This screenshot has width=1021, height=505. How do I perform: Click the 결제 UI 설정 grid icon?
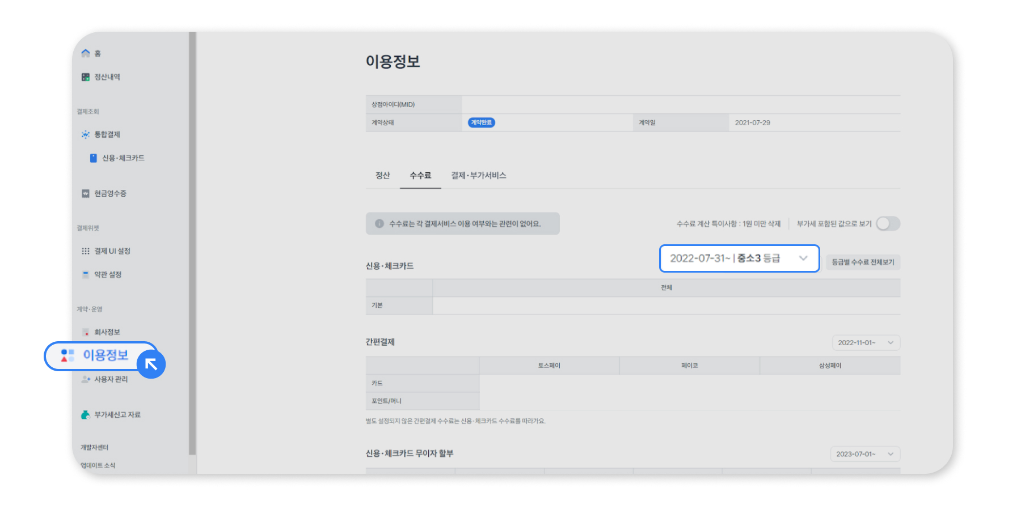pyautogui.click(x=86, y=251)
